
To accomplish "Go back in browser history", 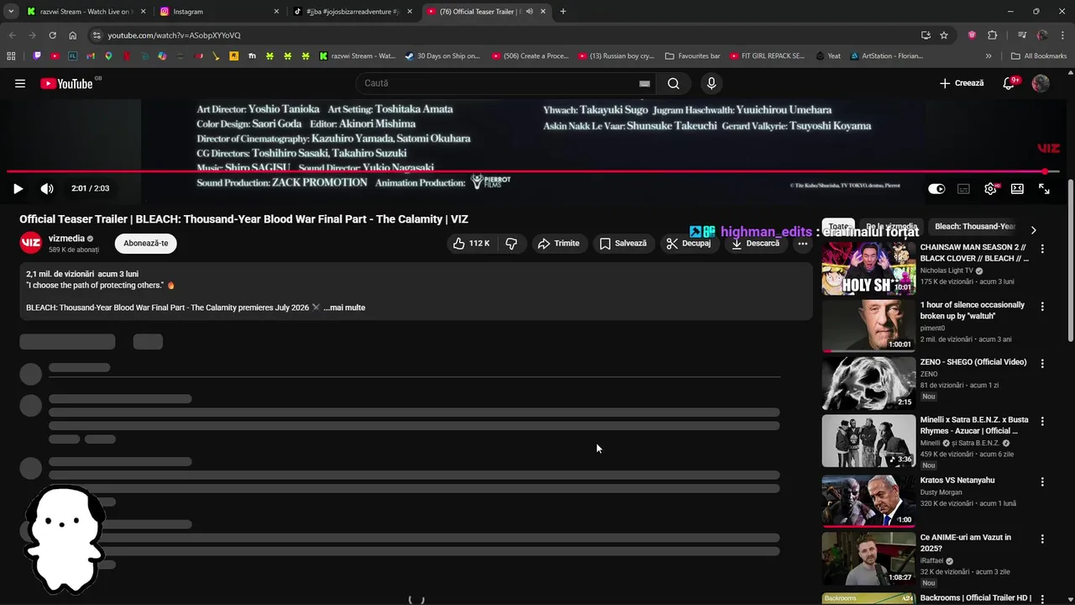I will coord(12,35).
